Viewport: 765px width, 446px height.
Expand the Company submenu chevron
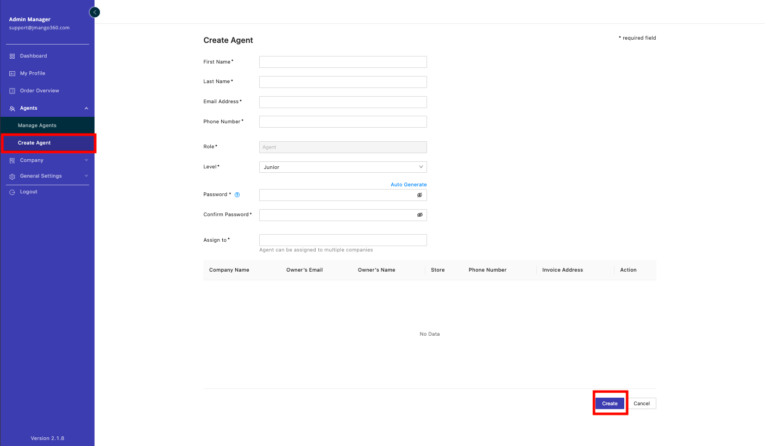tap(86, 160)
